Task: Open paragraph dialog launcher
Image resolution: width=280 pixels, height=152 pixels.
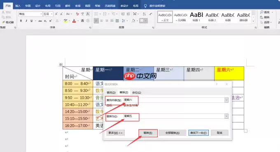Action: pyautogui.click(x=153, y=27)
